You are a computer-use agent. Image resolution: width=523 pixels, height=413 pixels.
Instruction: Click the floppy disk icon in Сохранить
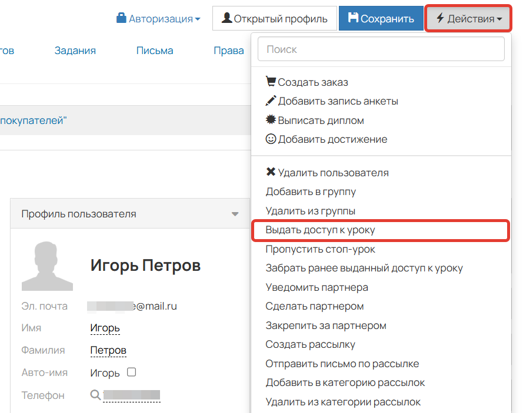pyautogui.click(x=353, y=17)
